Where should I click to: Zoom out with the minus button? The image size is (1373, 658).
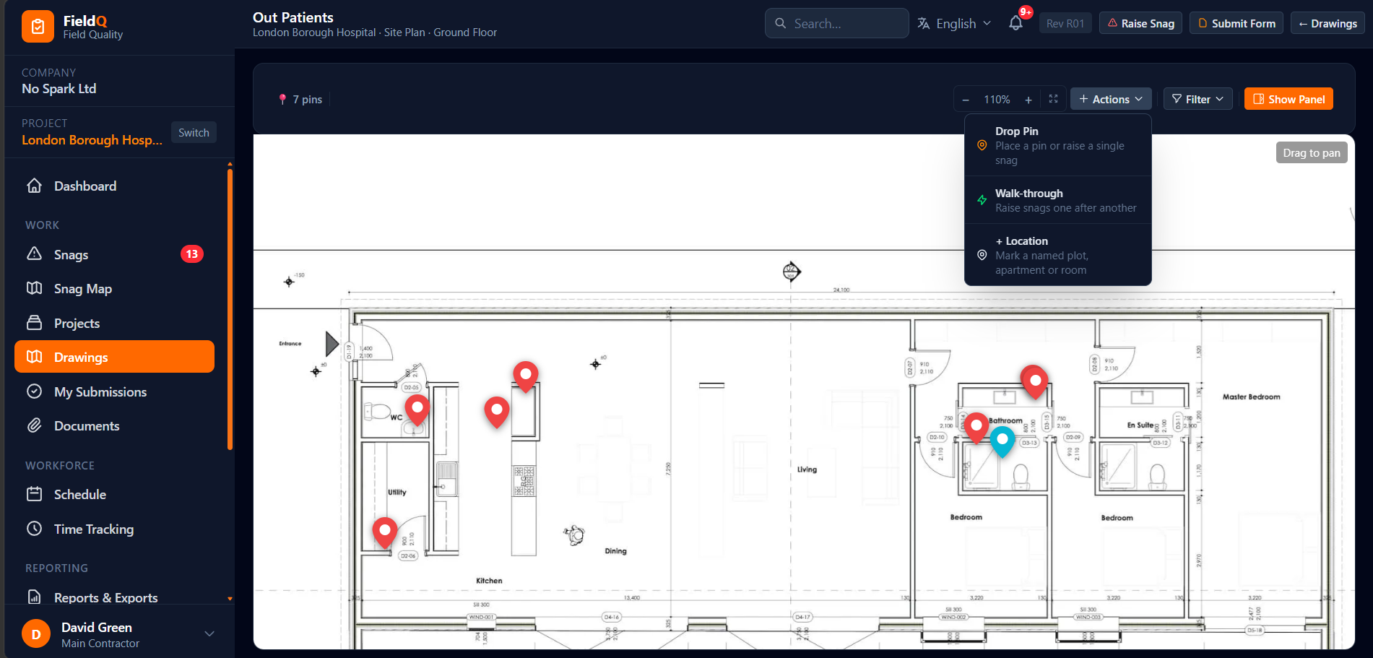coord(966,100)
